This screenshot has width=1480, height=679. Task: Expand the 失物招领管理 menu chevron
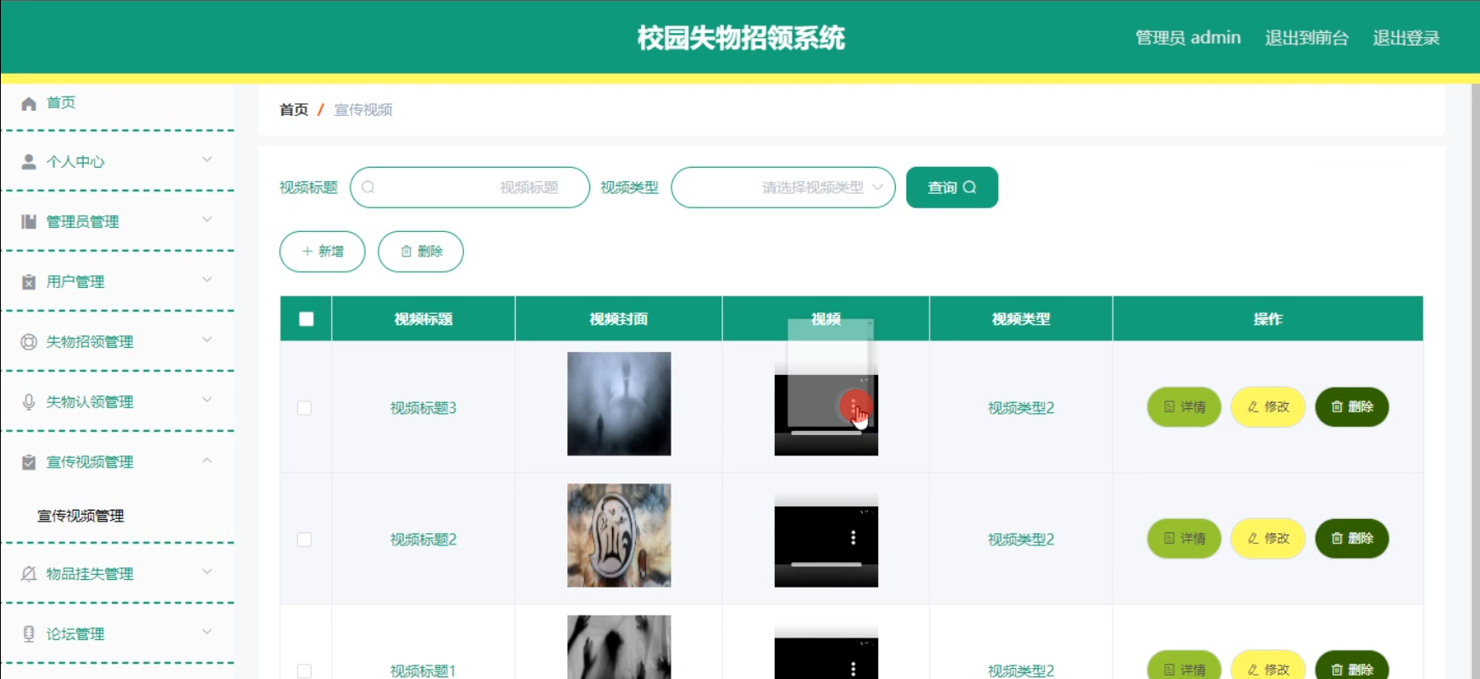click(207, 339)
